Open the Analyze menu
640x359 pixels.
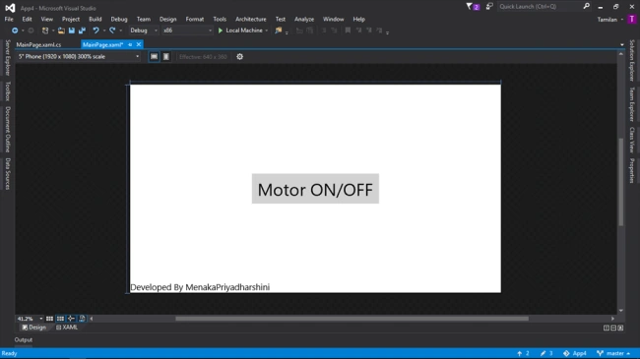coord(304,19)
